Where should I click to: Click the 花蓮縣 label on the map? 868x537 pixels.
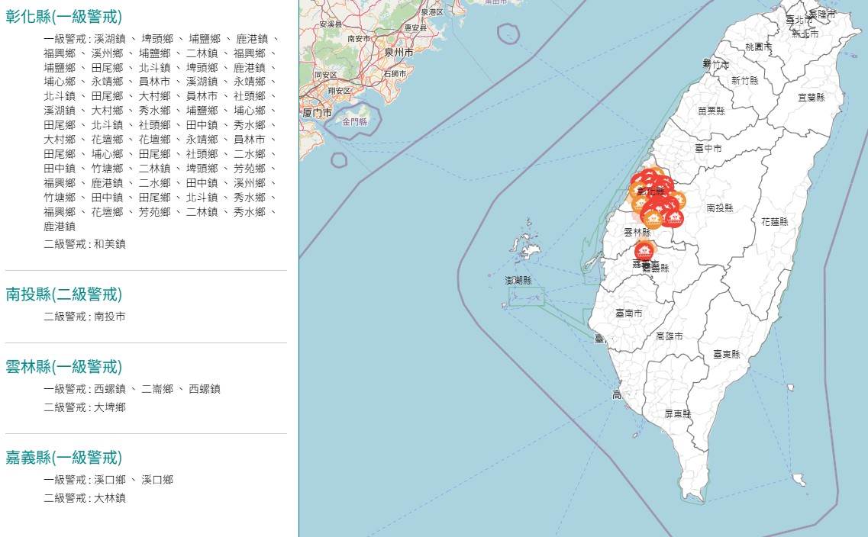pyautogui.click(x=774, y=222)
